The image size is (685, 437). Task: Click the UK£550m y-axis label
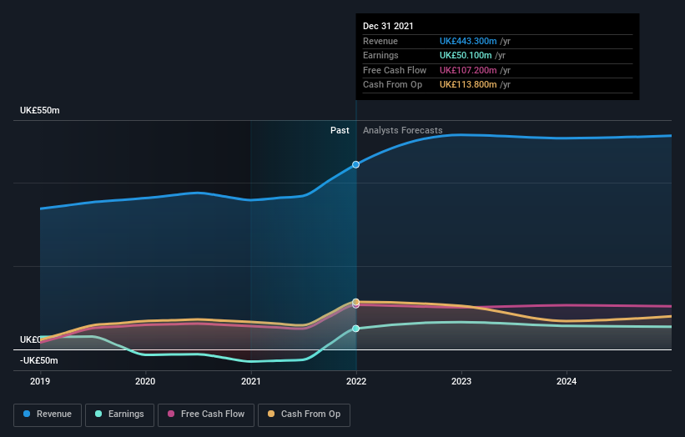[40, 110]
